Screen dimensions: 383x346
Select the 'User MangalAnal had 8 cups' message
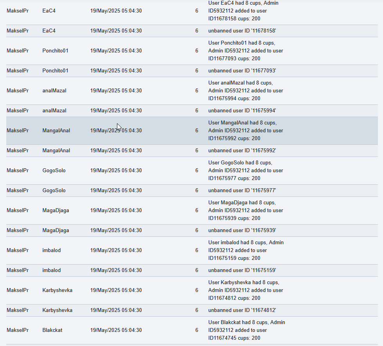(245, 130)
